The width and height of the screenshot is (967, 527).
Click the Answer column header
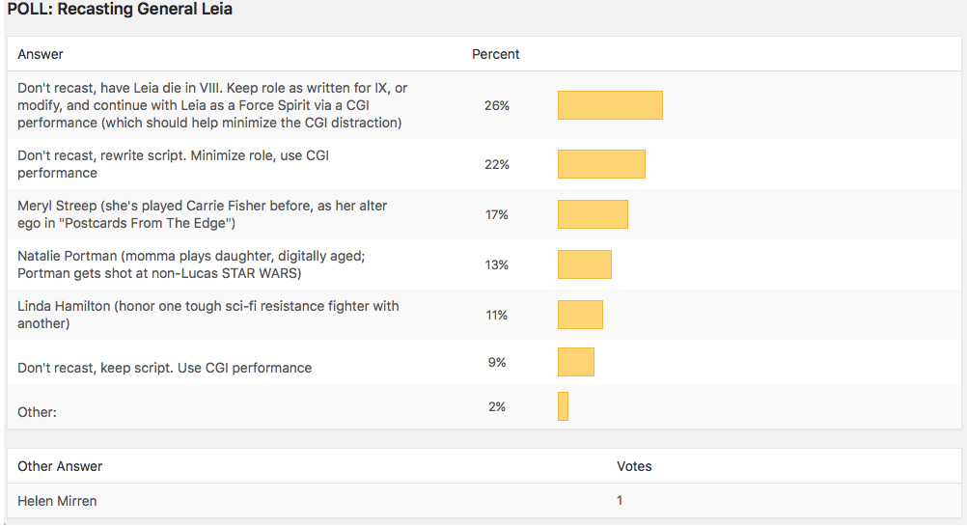pyautogui.click(x=41, y=54)
